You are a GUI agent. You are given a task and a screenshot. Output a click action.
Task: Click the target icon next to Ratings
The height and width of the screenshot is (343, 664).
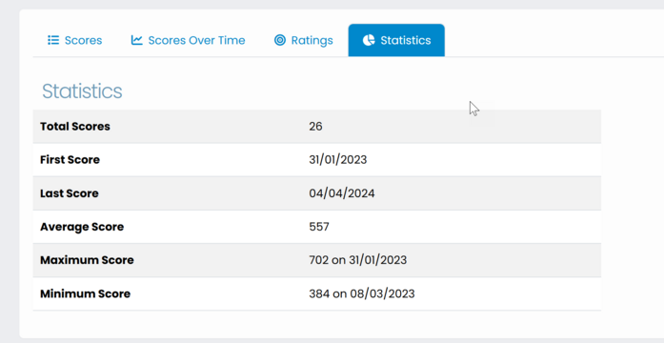pos(280,40)
